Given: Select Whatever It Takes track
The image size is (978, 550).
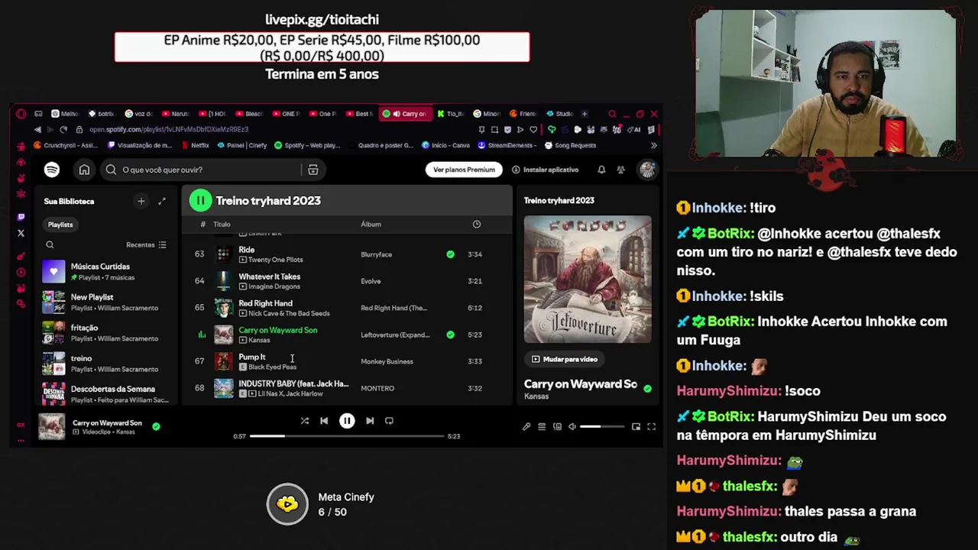Looking at the screenshot, I should pyautogui.click(x=347, y=281).
